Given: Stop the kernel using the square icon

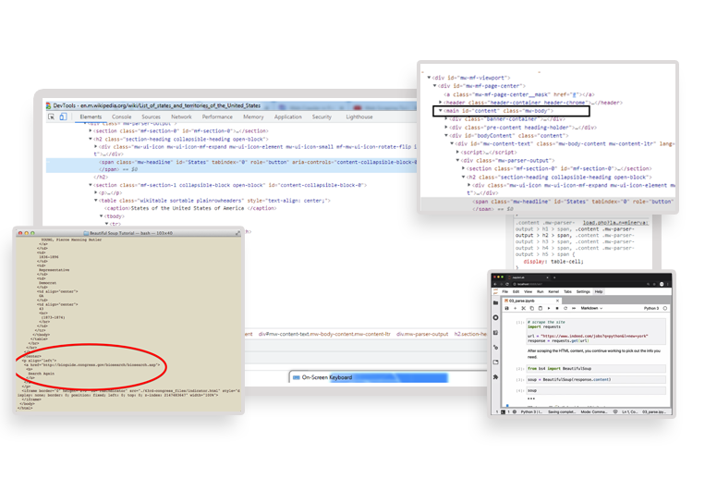Looking at the screenshot, I should [x=557, y=308].
